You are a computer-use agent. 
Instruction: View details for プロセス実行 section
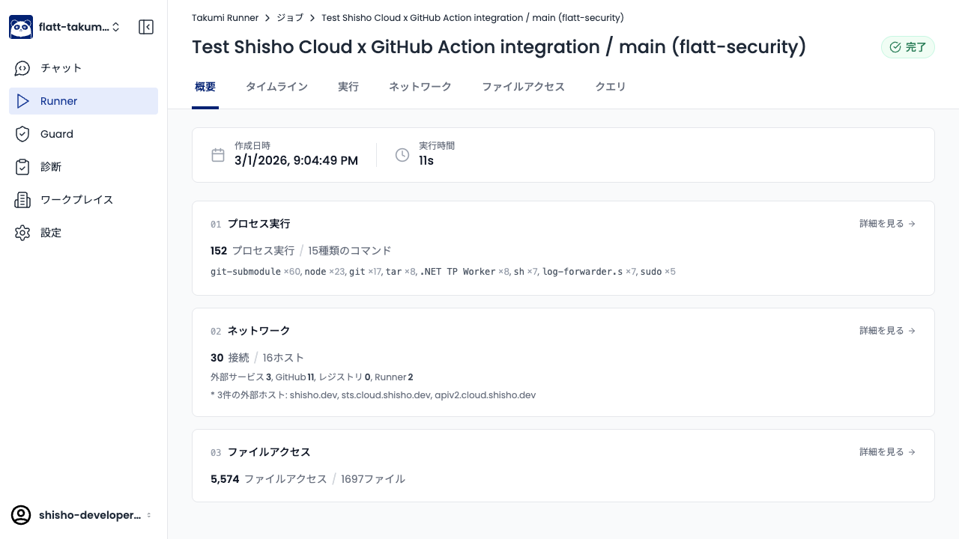point(887,224)
